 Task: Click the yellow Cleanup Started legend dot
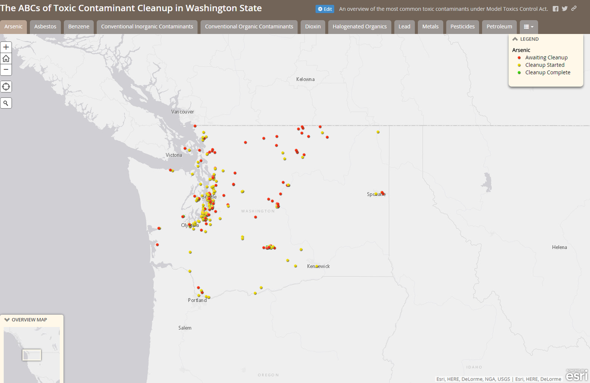(x=519, y=65)
